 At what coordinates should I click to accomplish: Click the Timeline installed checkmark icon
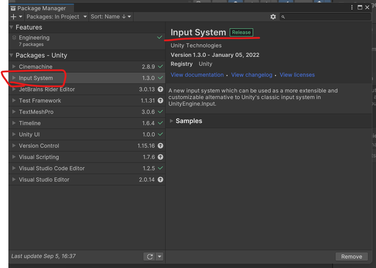160,123
